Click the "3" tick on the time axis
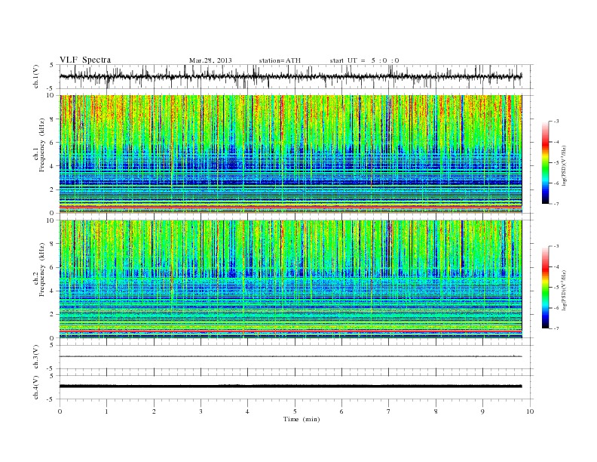 201,411
